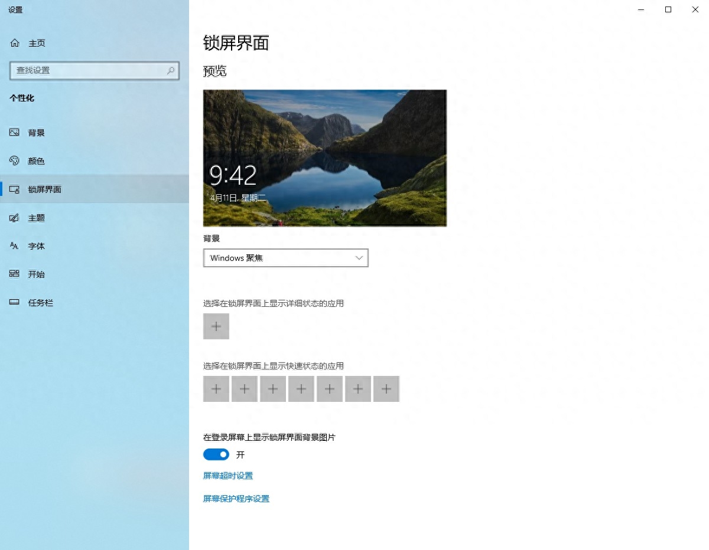Open the 背景 (Background) settings icon
The image size is (709, 550).
(x=14, y=132)
